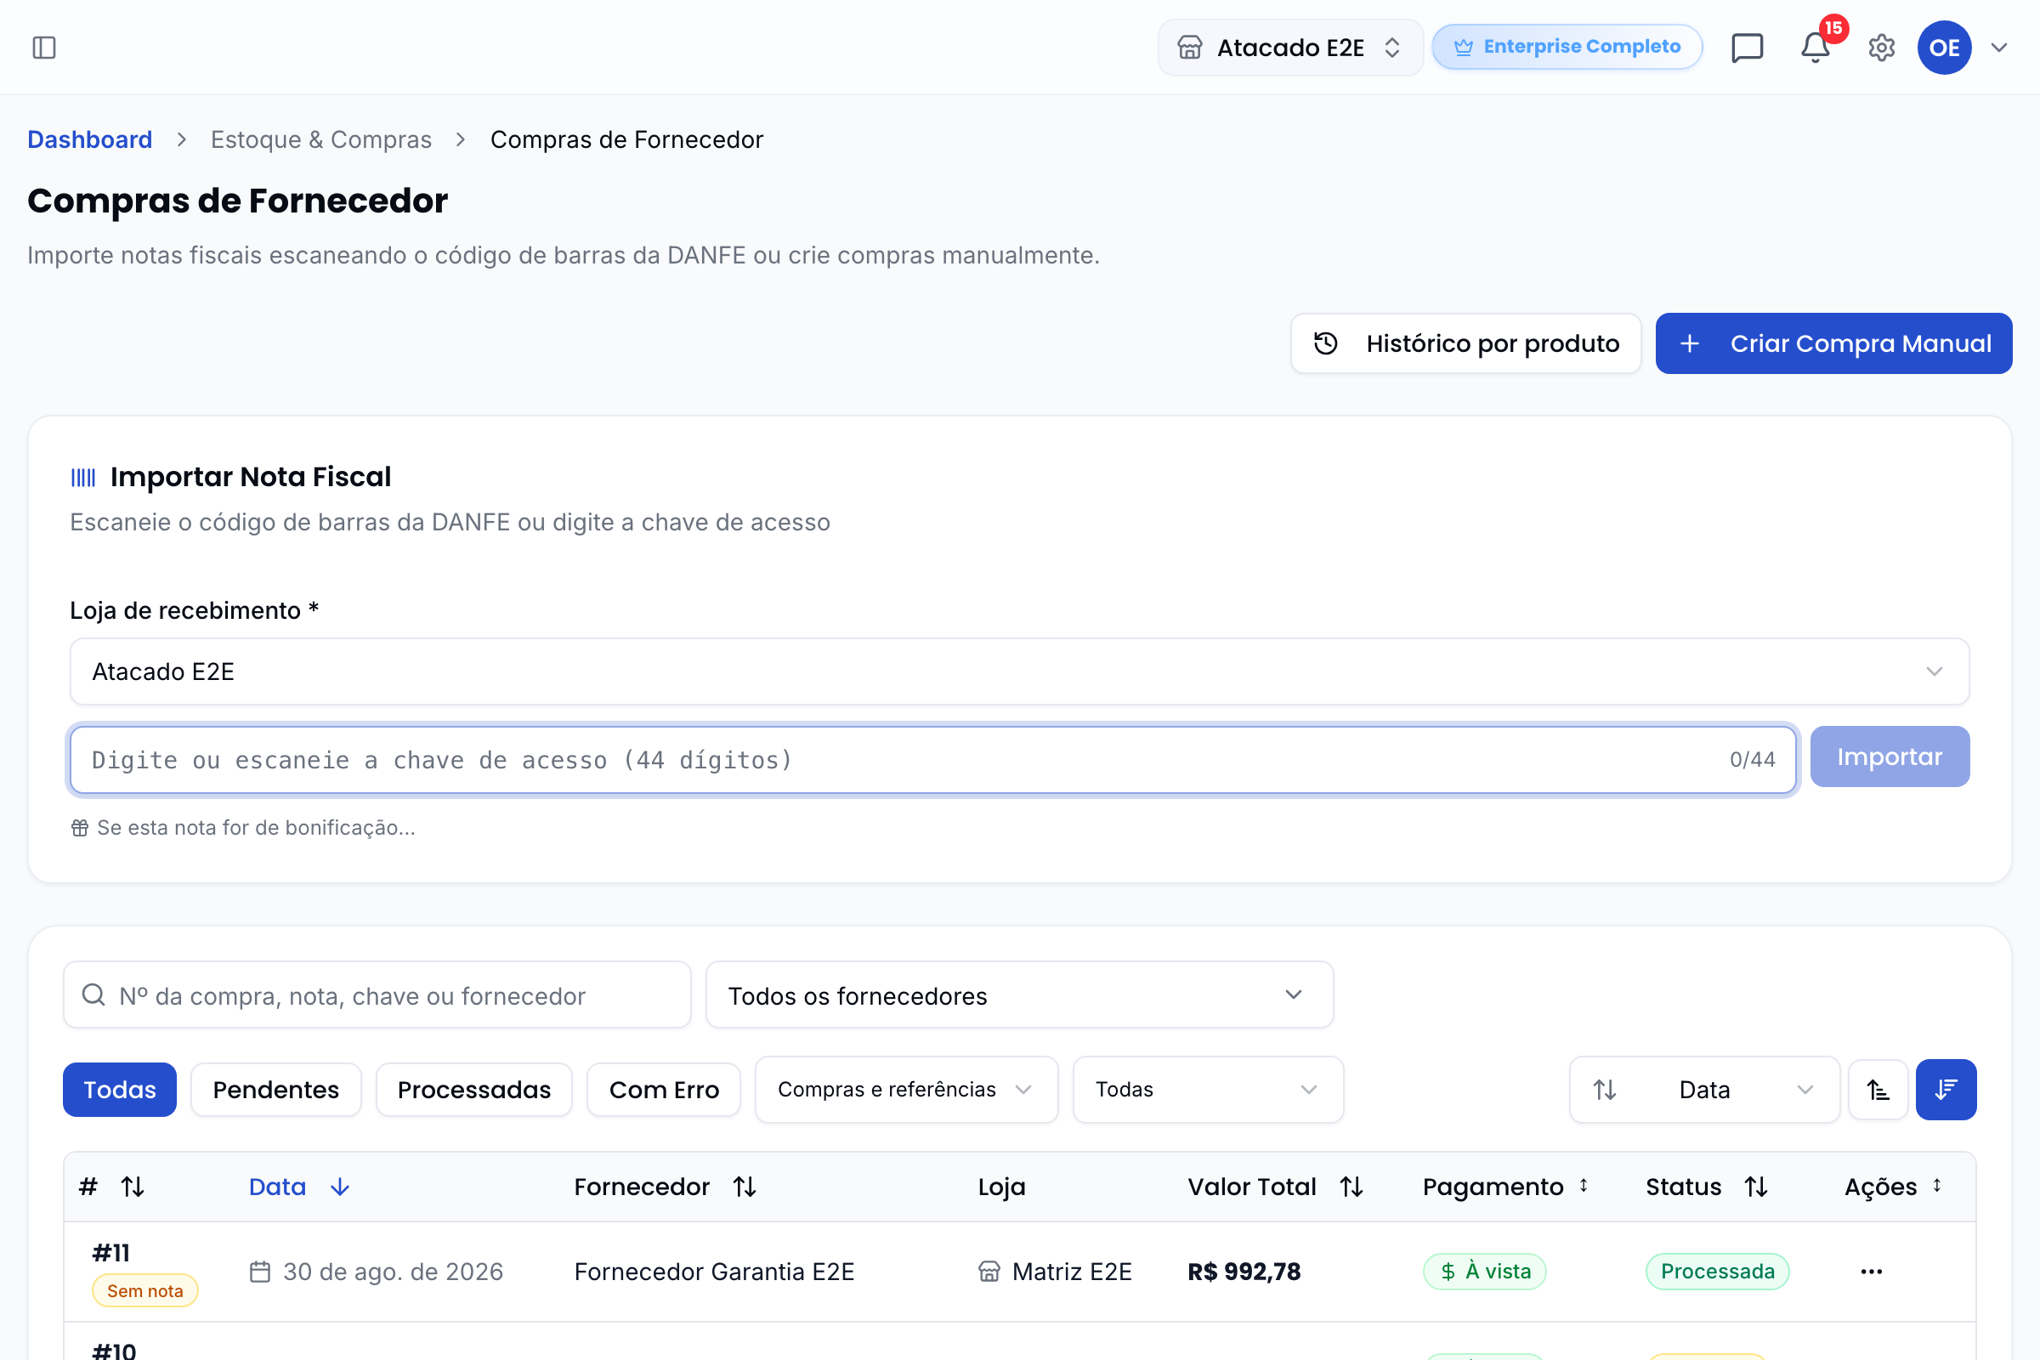
Task: Expand the user menu chevron beside avatar
Action: [x=1999, y=47]
